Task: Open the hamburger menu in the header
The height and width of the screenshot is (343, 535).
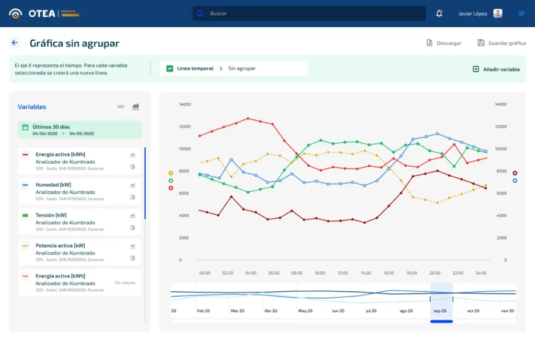Action: 521,14
